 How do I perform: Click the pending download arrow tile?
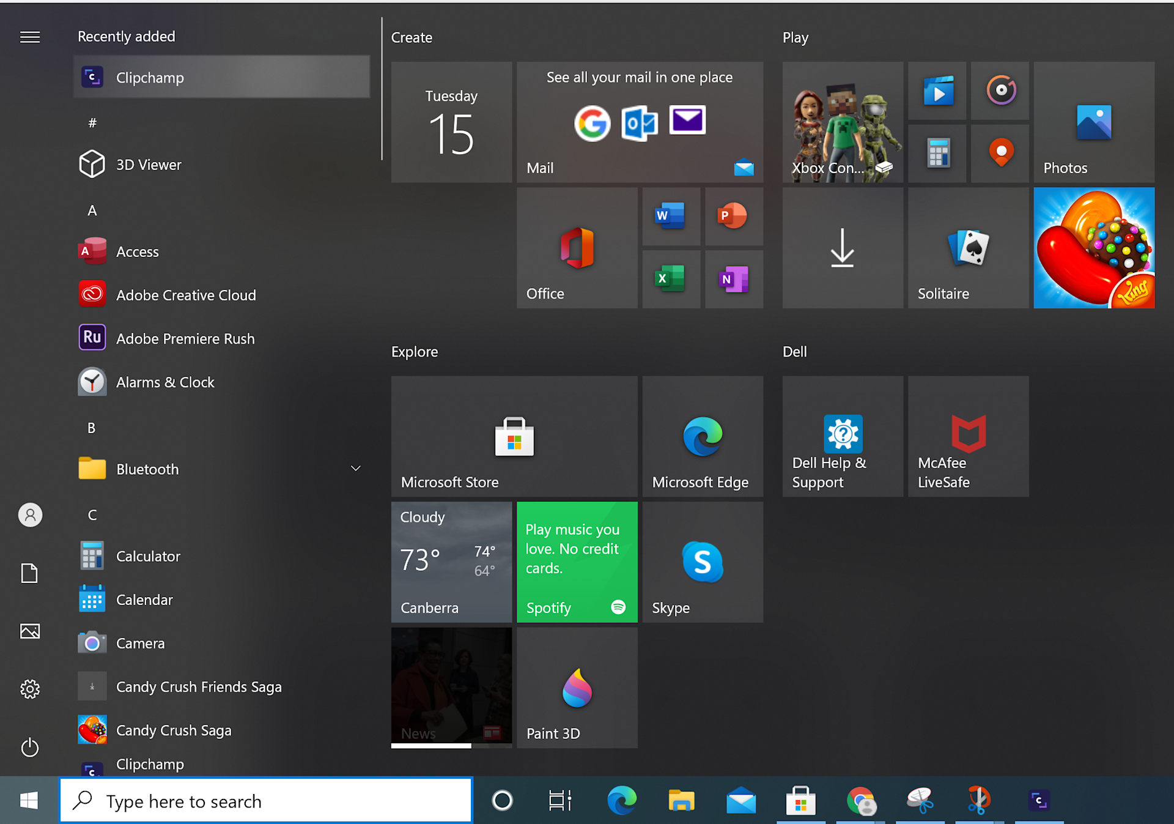point(843,248)
